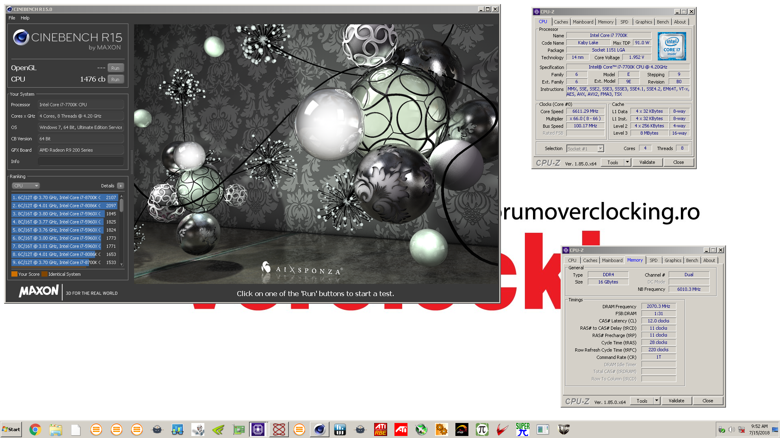Open Tools dropdown arrow in lower CPU-Z window
This screenshot has height=438, width=780.
coord(656,401)
